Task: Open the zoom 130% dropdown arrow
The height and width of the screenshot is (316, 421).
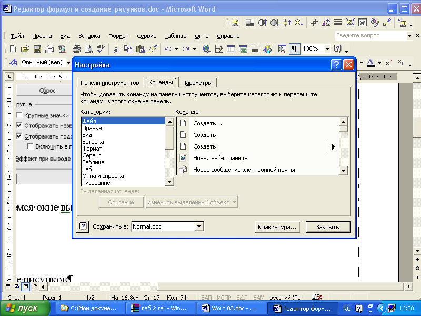Action: click(327, 49)
